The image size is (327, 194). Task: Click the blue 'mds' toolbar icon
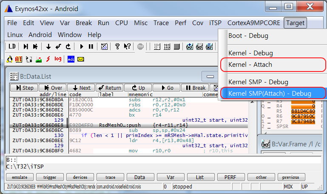click(71, 59)
